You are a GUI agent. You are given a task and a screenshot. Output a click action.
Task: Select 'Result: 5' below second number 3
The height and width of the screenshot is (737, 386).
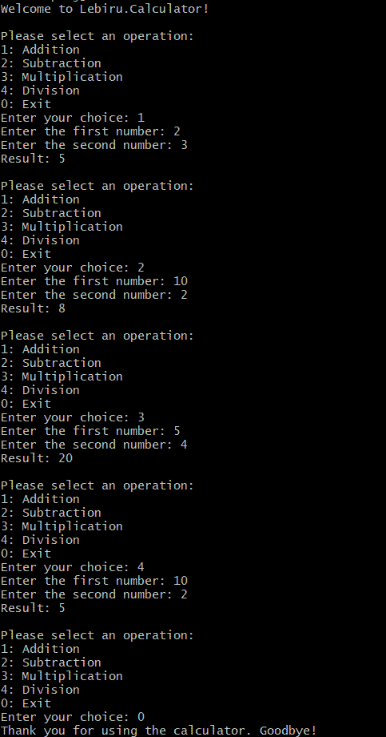33,159
